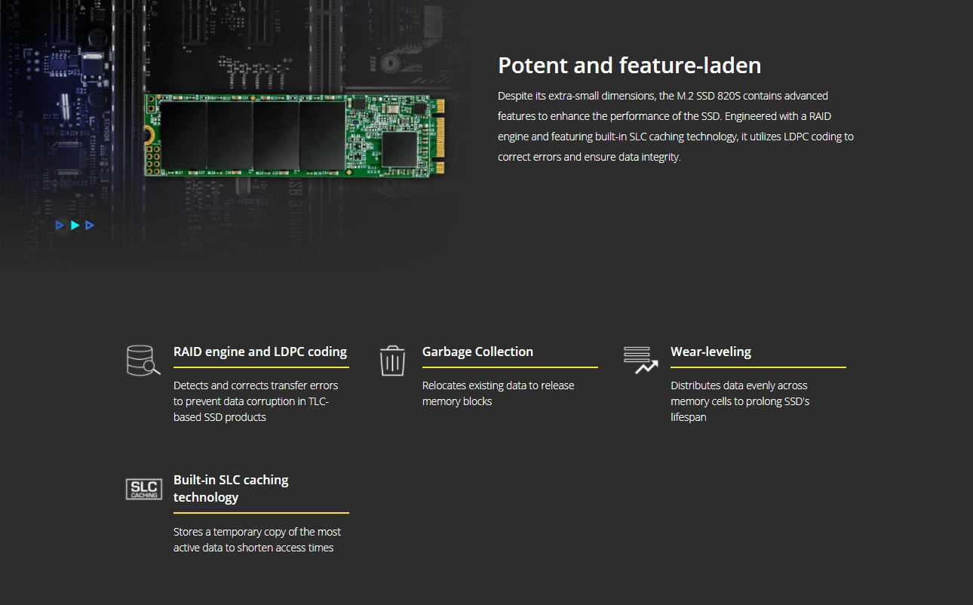
Task: Click the line 'correct errors and ensure data integrity.'
Action: tap(589, 157)
